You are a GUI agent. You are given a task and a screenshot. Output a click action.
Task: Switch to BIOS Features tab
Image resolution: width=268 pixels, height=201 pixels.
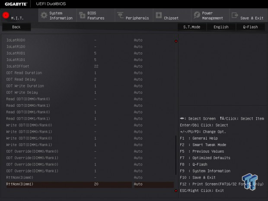pyautogui.click(x=96, y=16)
